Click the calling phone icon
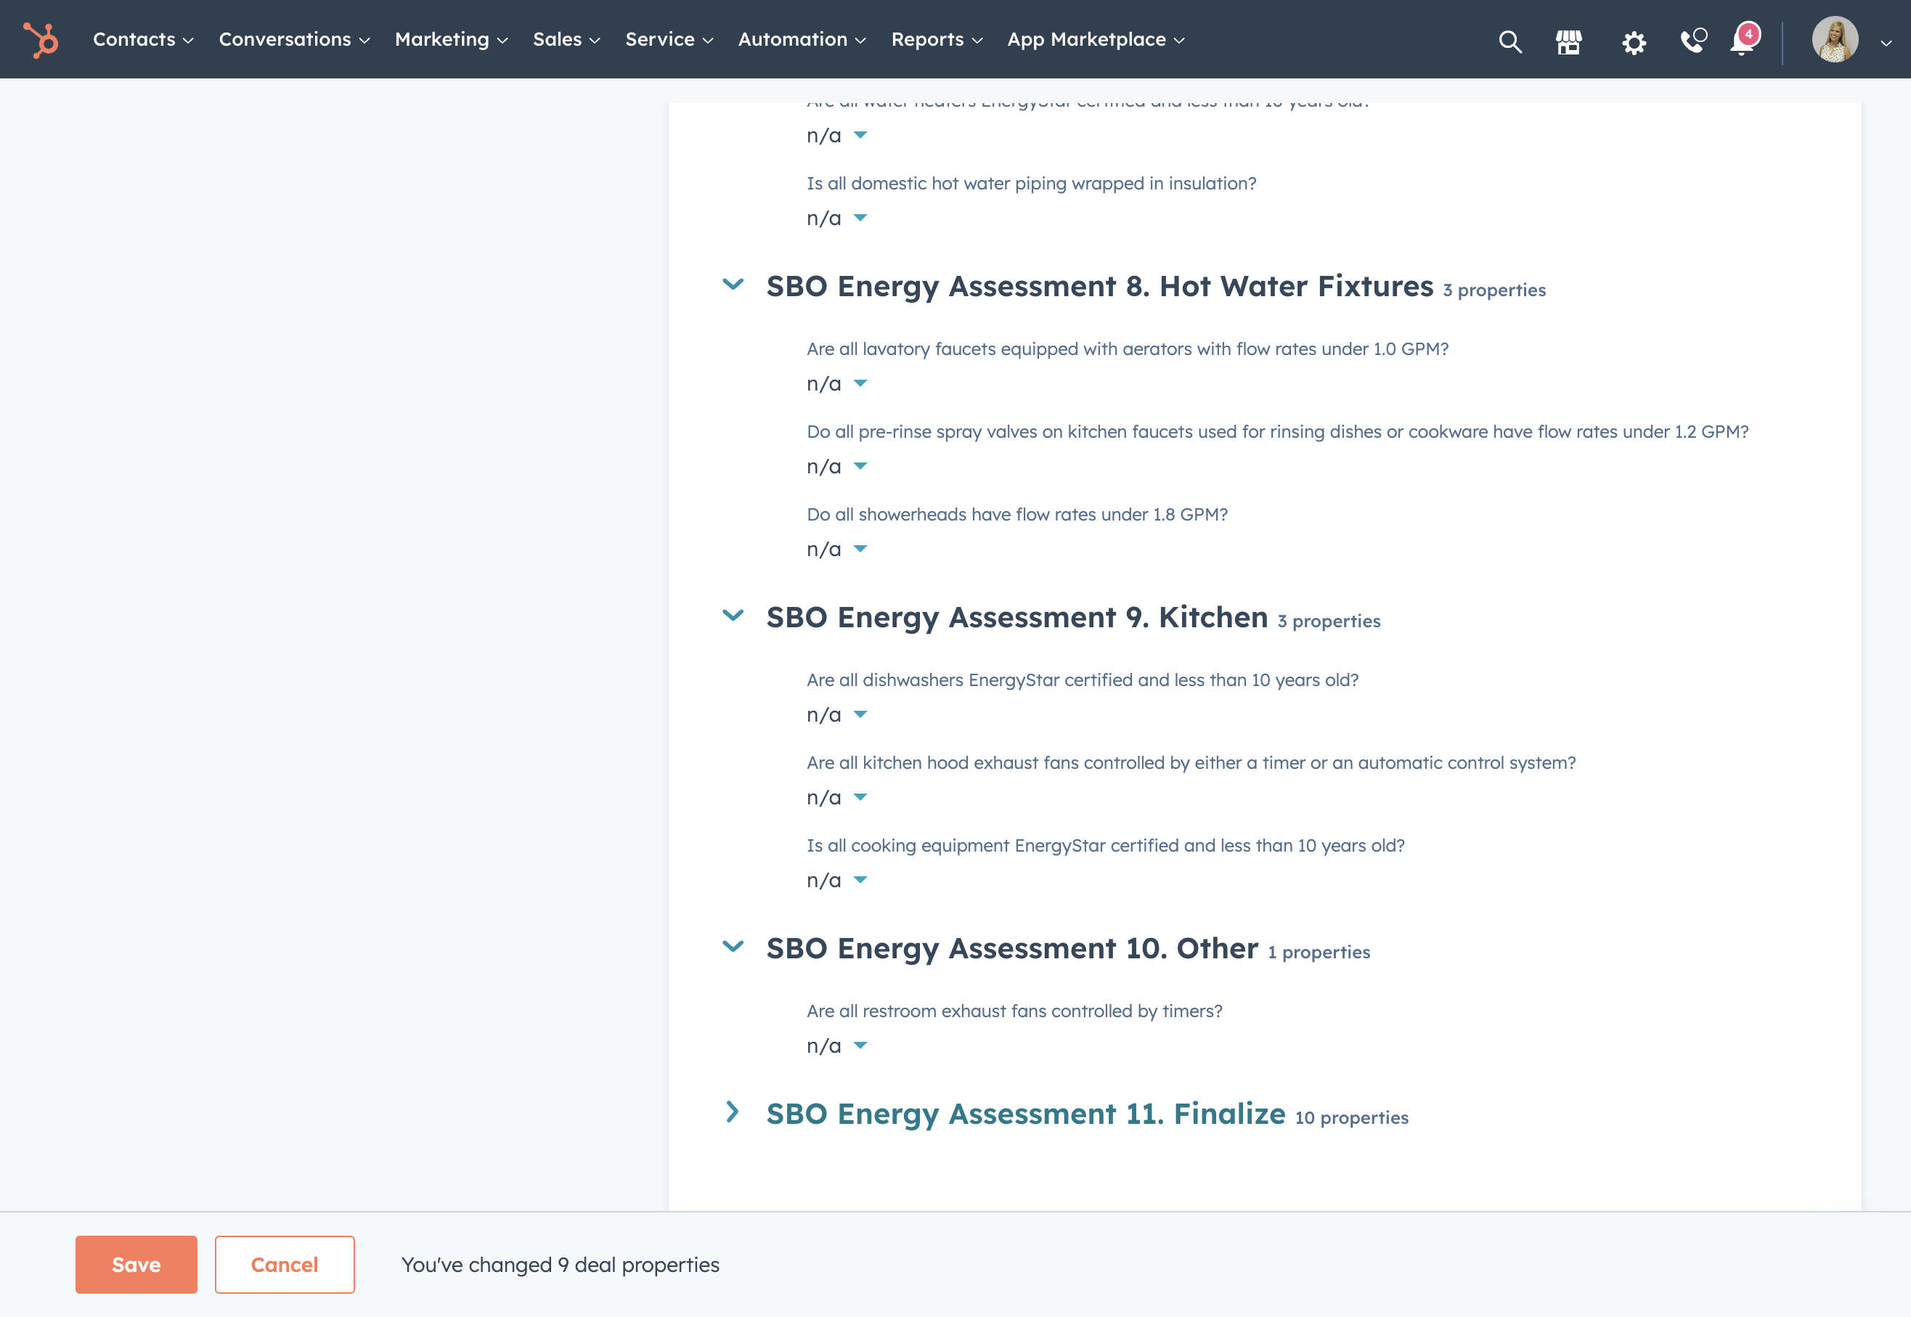The height and width of the screenshot is (1317, 1911). [x=1693, y=41]
